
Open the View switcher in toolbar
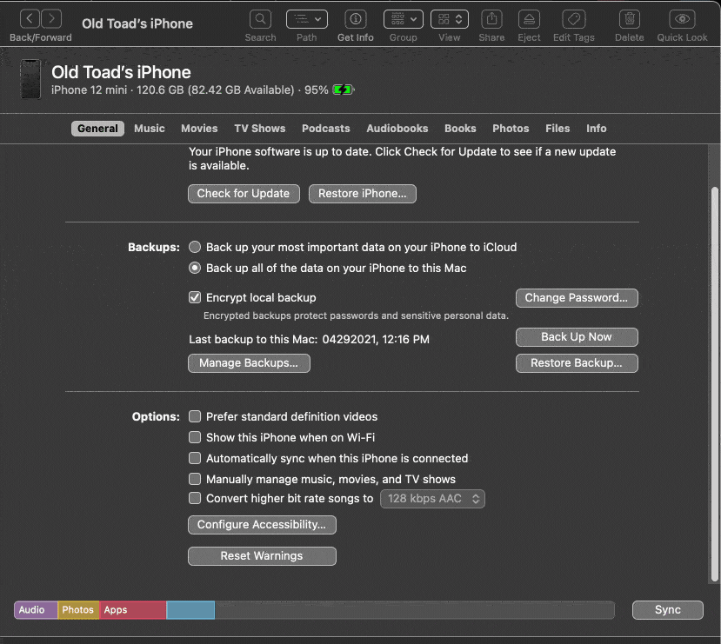[450, 19]
